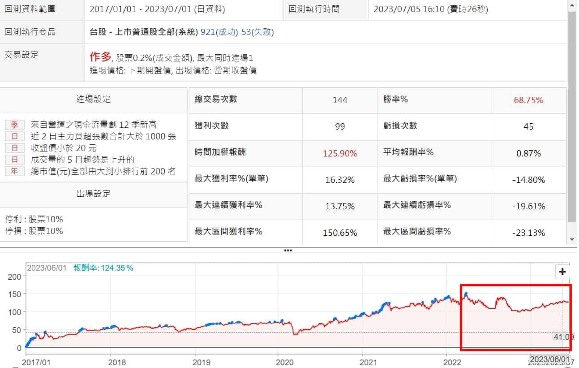Viewport: 579px width, 368px height.
Task: Click the 日 badge beside 收盤價小於20元
Action: coord(14,148)
